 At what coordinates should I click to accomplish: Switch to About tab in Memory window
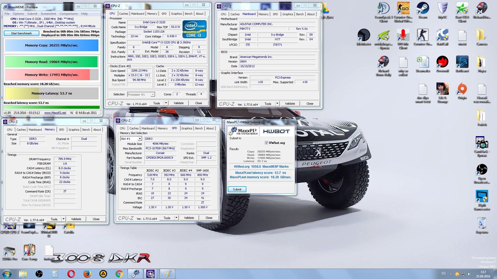tap(97, 130)
